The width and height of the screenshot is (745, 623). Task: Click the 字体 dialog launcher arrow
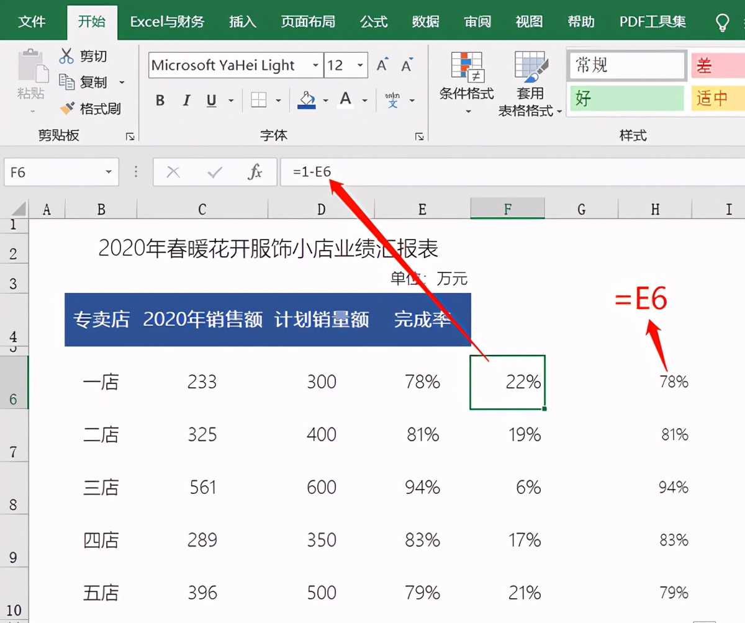pos(420,135)
